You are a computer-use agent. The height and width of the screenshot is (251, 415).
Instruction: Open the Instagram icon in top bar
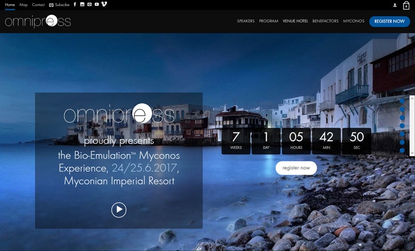tap(82, 4)
